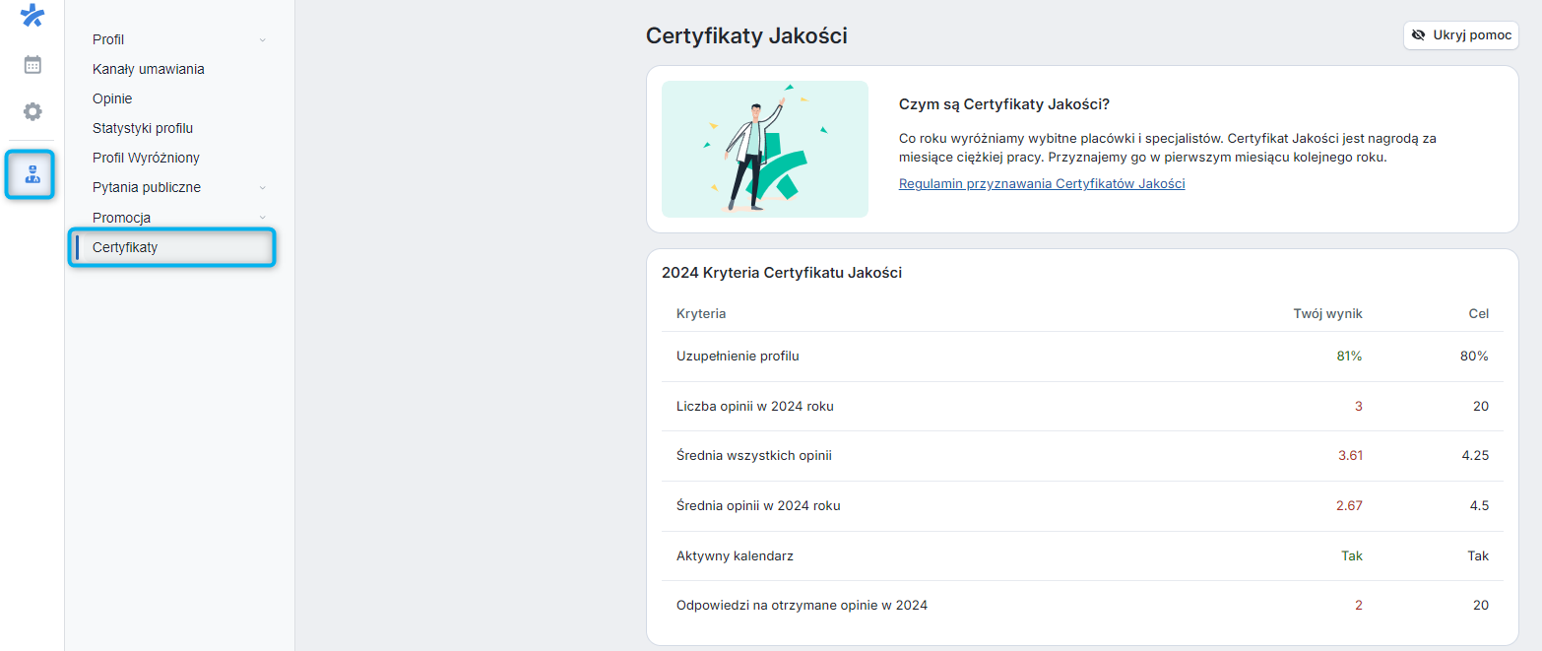View Statystyki profilu
The height and width of the screenshot is (651, 1542).
tap(142, 128)
